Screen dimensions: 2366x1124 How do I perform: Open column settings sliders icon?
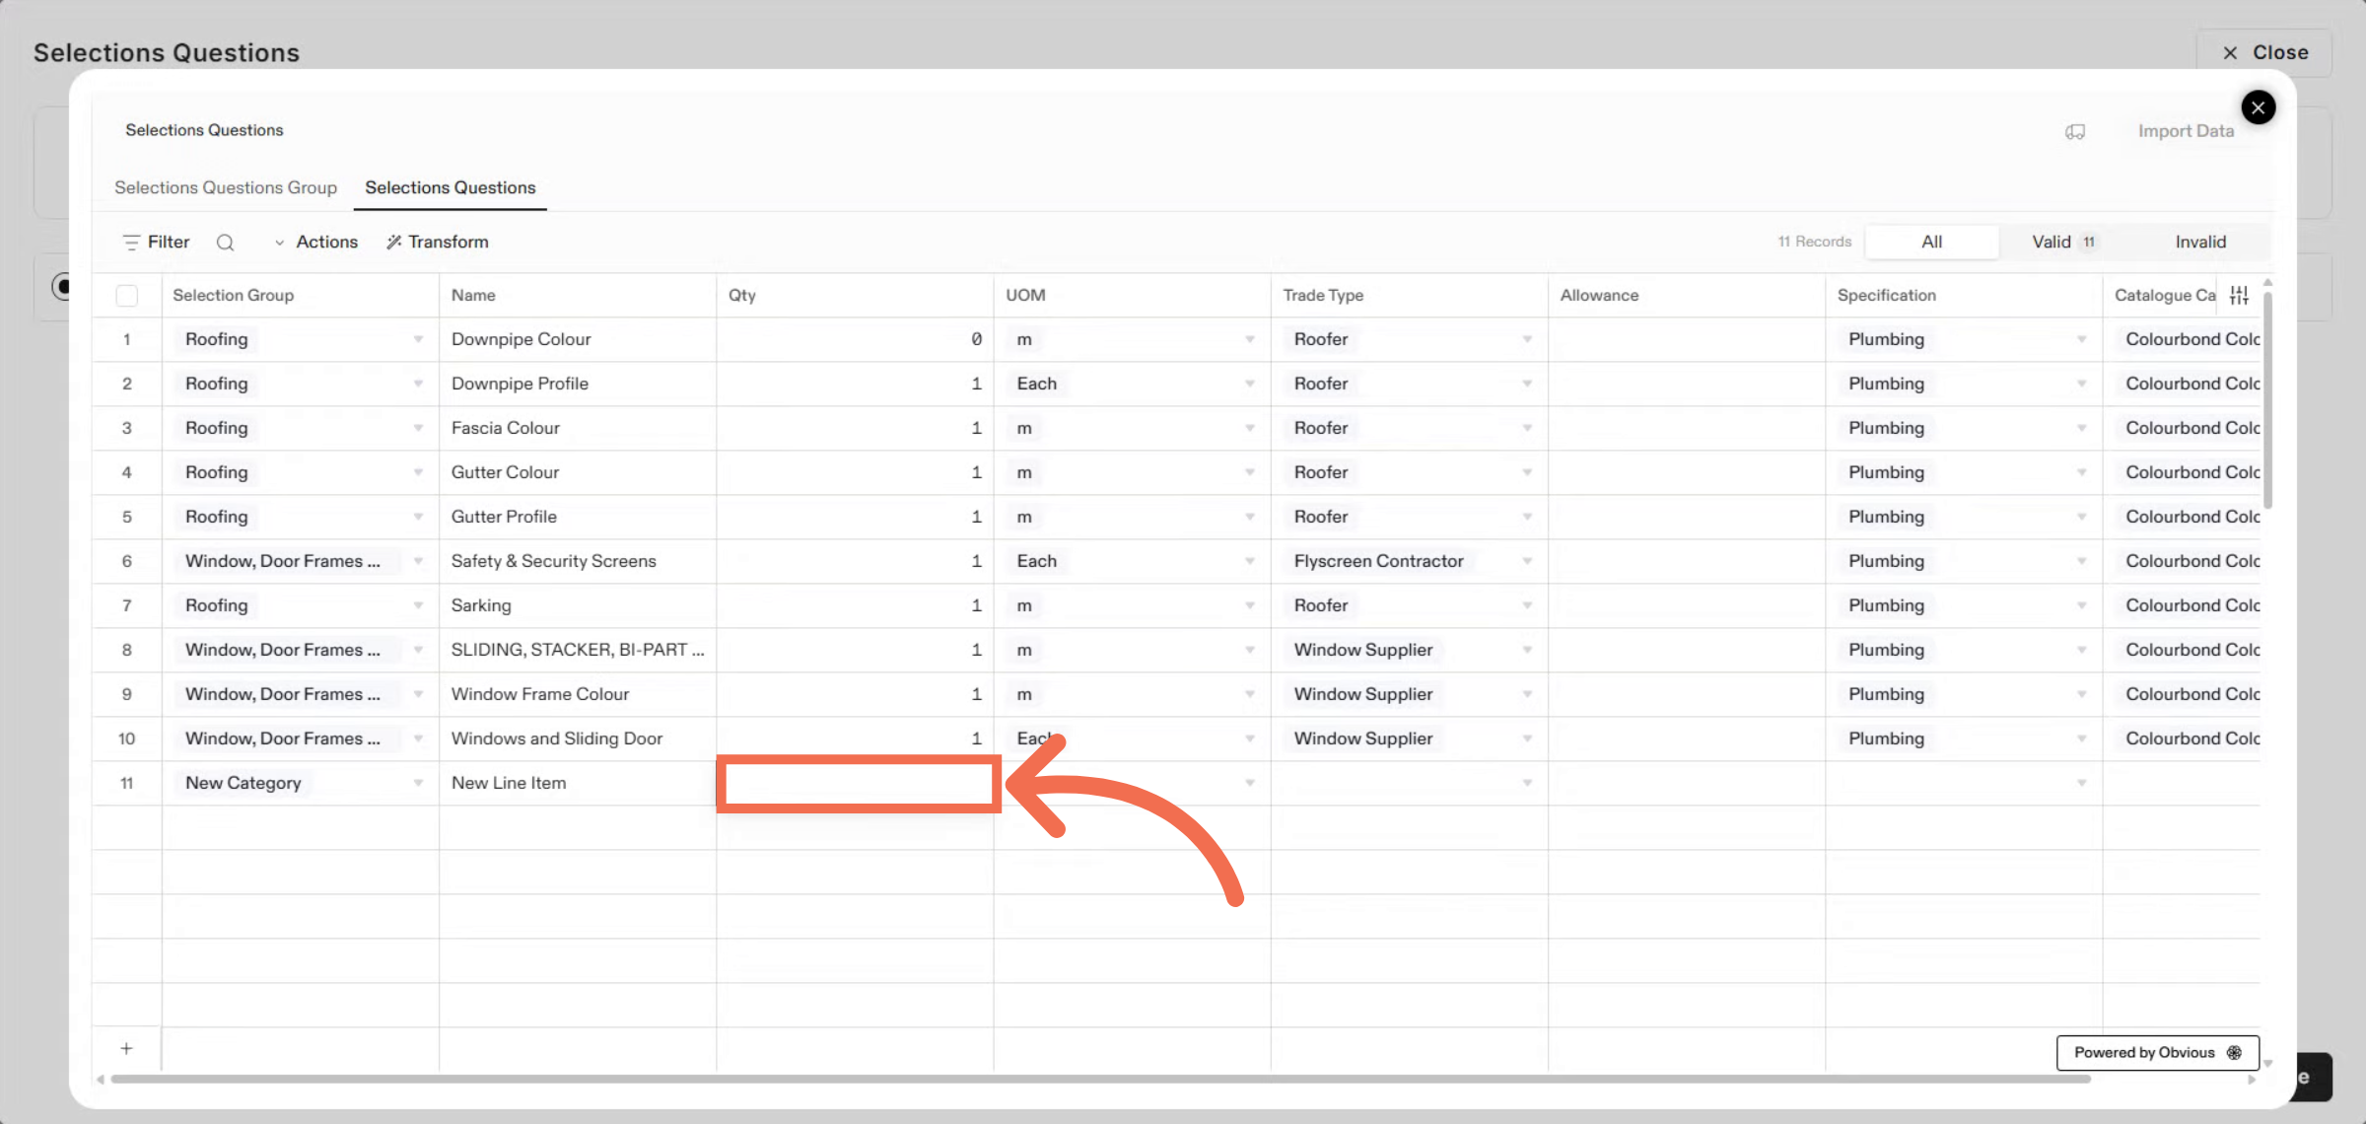(2239, 295)
